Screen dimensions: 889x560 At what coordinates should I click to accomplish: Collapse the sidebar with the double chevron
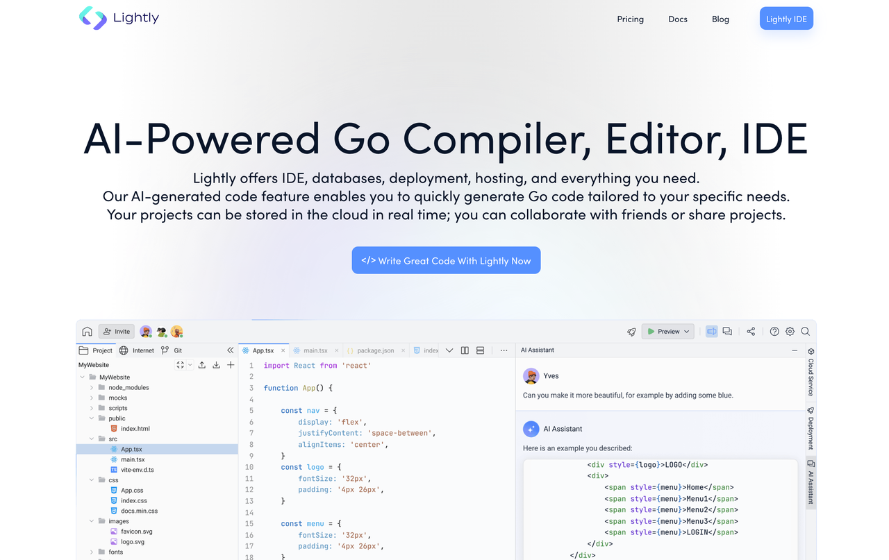click(x=231, y=350)
